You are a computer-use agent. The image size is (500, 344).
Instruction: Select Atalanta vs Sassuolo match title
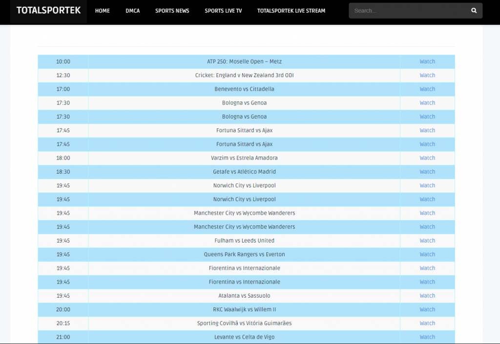(x=244, y=296)
